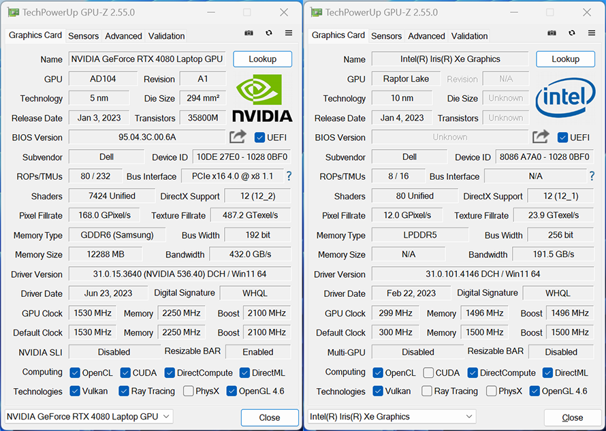Click the Bus Interface question mark in Intel window
The height and width of the screenshot is (431, 606).
592,176
